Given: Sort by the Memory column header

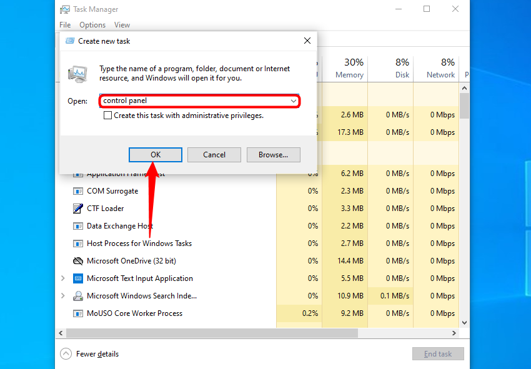Looking at the screenshot, I should [x=345, y=69].
